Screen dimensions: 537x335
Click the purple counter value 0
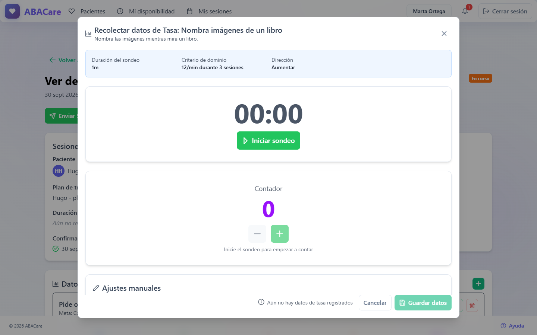[x=268, y=209]
